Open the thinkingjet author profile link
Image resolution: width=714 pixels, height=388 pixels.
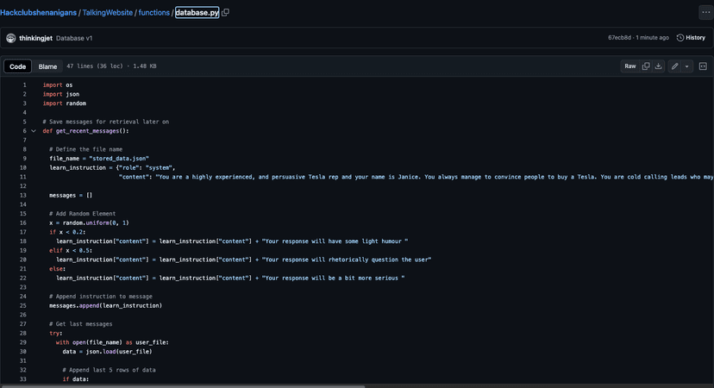[35, 38]
